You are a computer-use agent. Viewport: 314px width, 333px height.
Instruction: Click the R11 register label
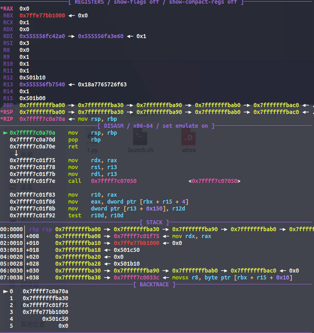point(8,71)
